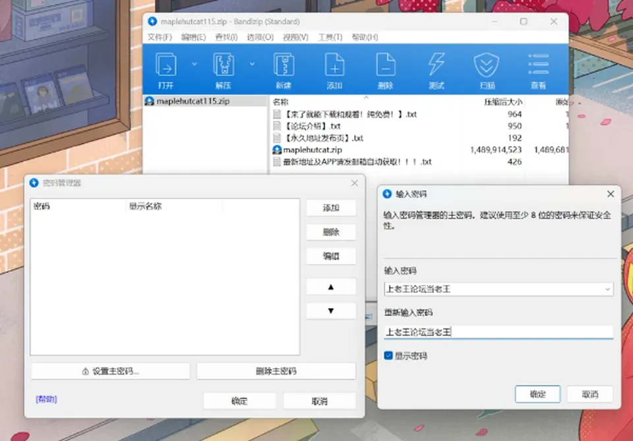Maximize the Bandizip main window
Viewport: 633px width, 441px height.
524,21
